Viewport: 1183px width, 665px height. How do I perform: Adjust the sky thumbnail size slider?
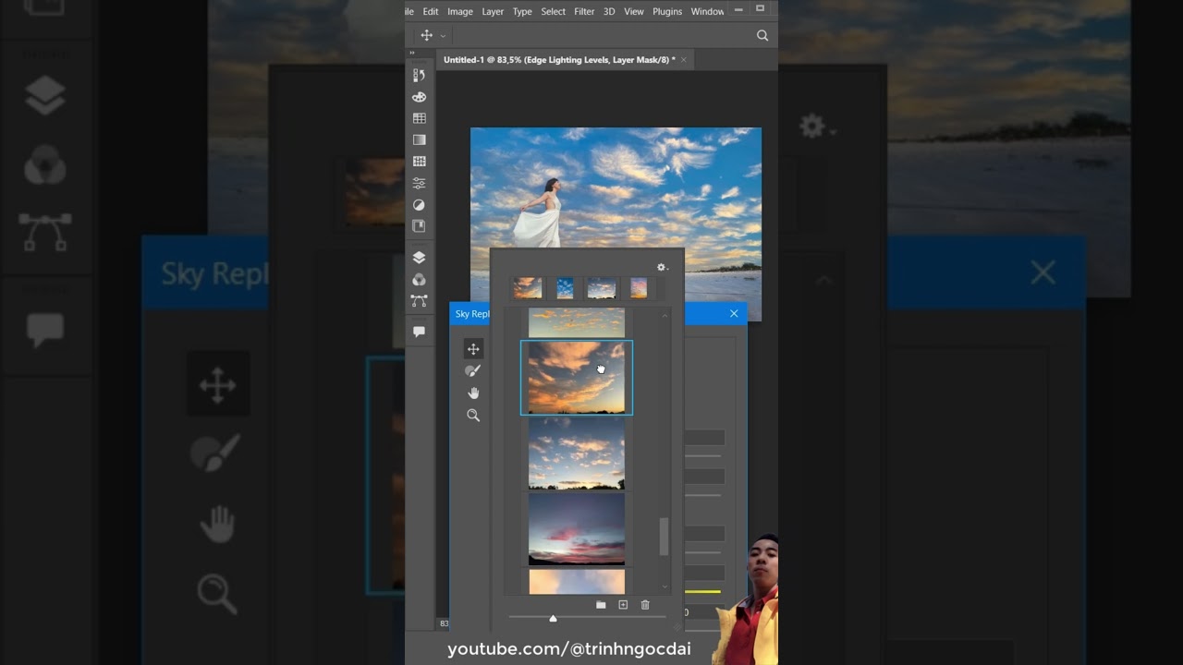pos(553,618)
